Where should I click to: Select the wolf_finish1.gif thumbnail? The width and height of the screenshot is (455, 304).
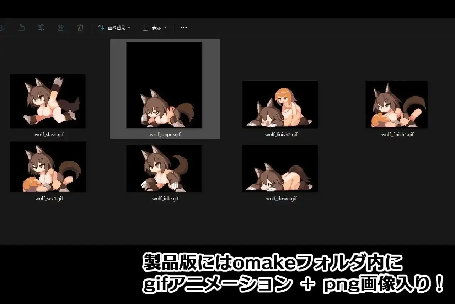click(x=397, y=104)
